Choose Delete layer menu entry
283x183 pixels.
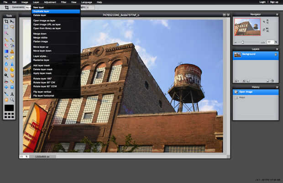pos(56,15)
